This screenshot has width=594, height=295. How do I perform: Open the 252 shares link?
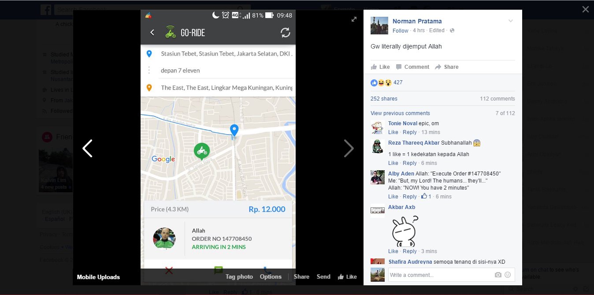pos(384,99)
